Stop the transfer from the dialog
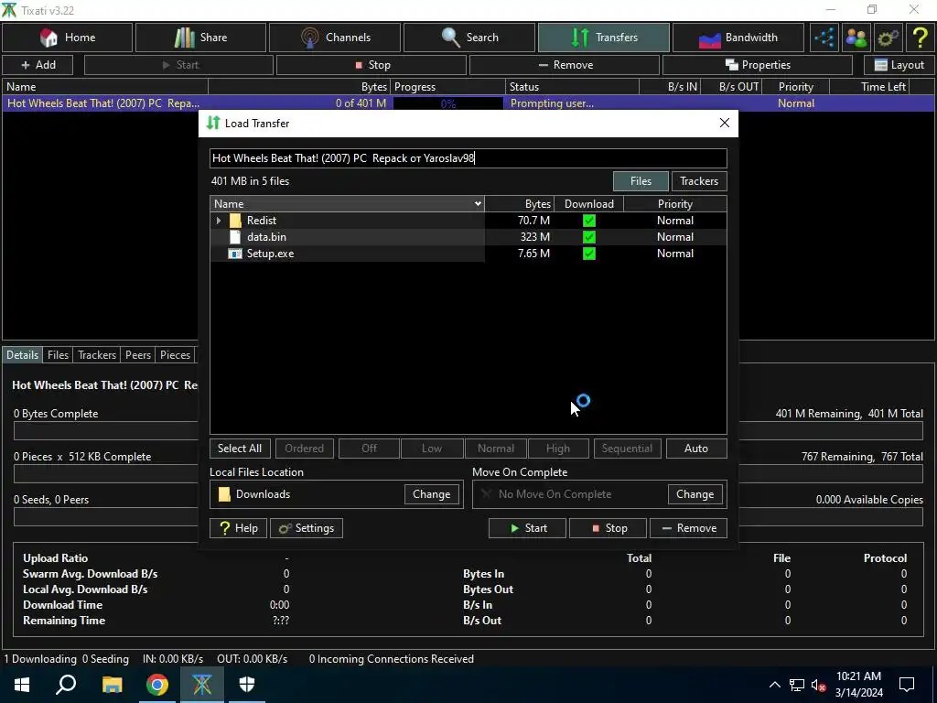This screenshot has width=937, height=703. pyautogui.click(x=608, y=528)
